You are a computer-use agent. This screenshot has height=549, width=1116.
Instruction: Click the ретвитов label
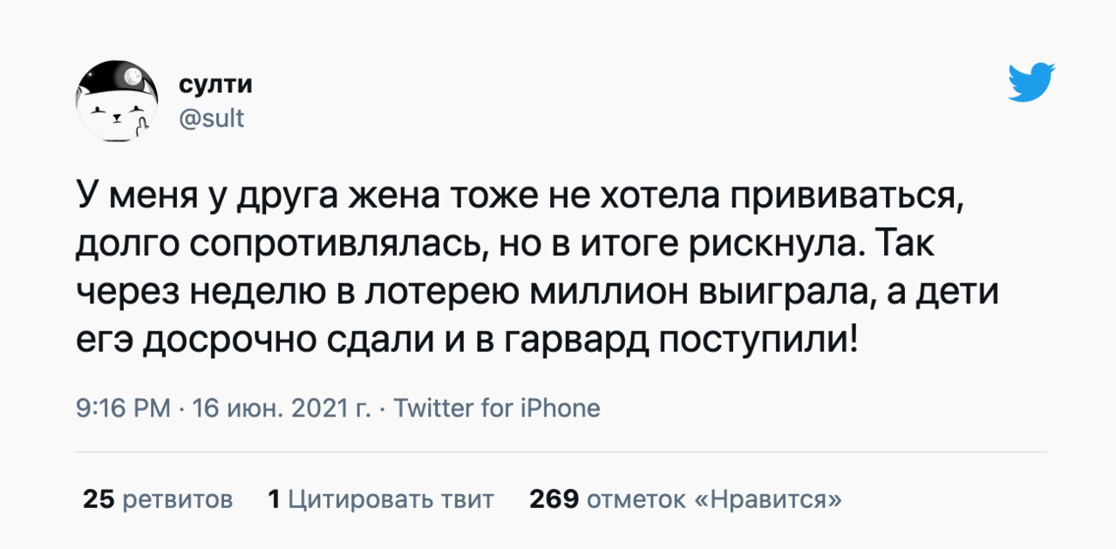click(178, 499)
